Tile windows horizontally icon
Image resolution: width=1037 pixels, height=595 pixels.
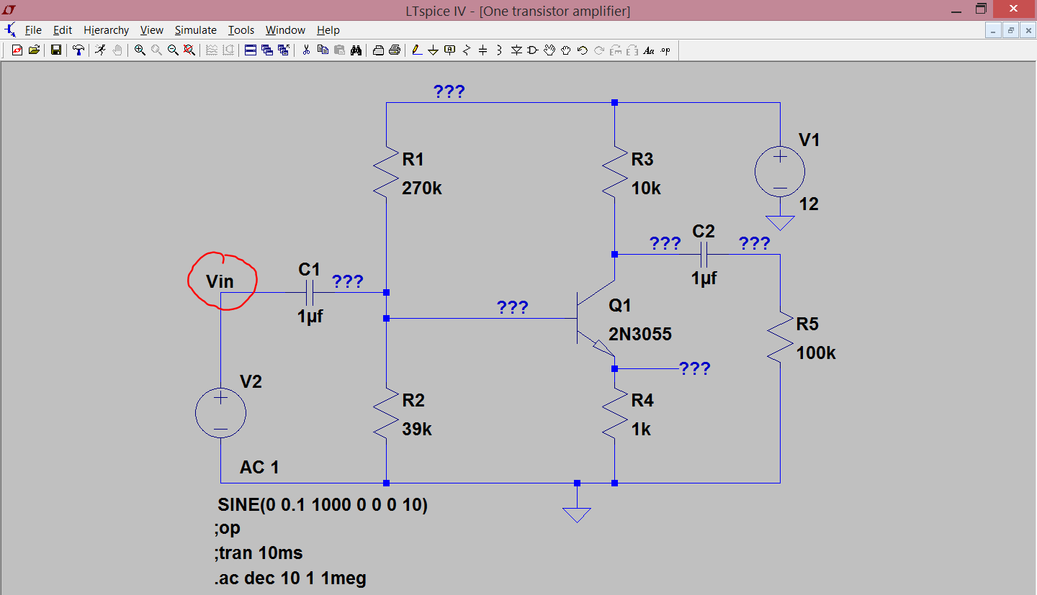251,50
